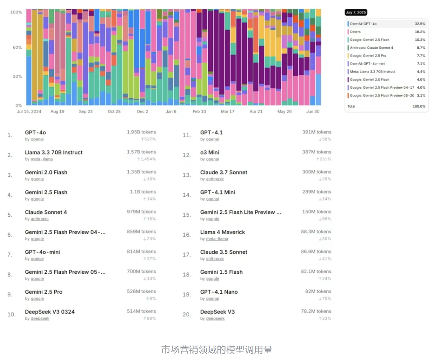The width and height of the screenshot is (436, 360).
Task: Follow the google link under Gemini 2.5 Pro
Action: click(x=37, y=298)
